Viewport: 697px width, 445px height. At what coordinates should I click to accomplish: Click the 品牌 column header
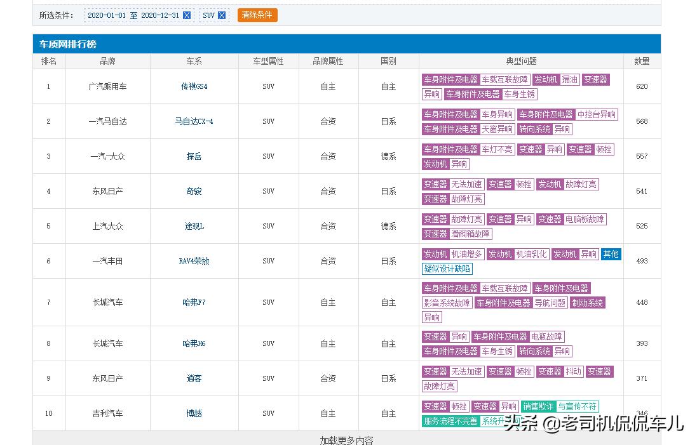[107, 62]
